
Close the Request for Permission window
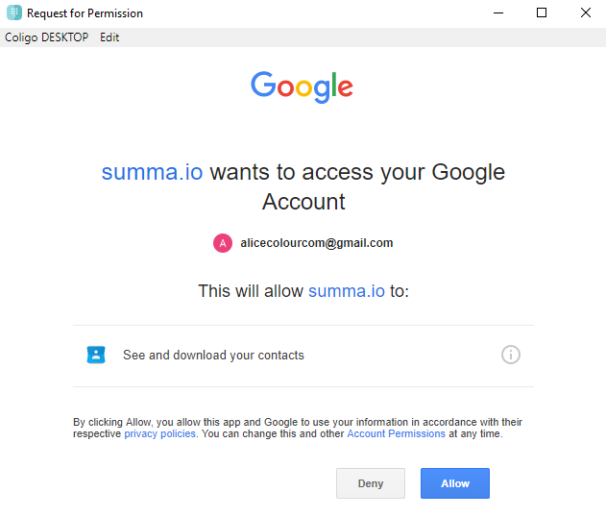pyautogui.click(x=585, y=13)
